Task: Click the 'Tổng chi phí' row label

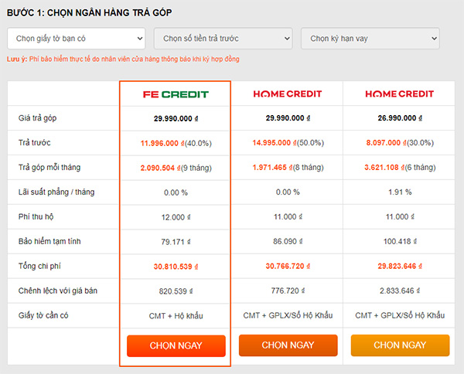Action: (39, 267)
